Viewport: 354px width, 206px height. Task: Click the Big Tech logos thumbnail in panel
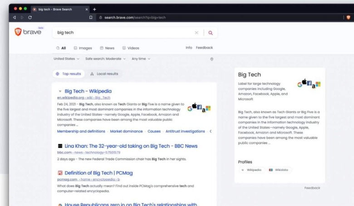[309, 84]
